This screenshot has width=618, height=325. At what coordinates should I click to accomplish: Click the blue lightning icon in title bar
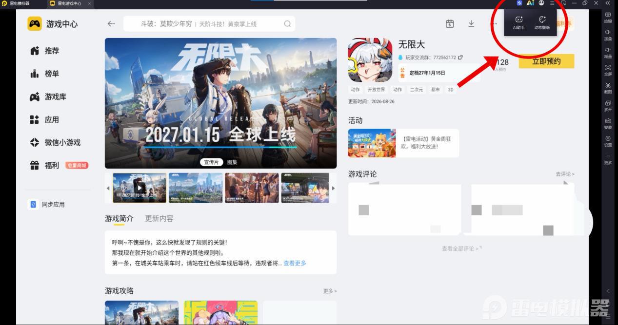[519, 3]
